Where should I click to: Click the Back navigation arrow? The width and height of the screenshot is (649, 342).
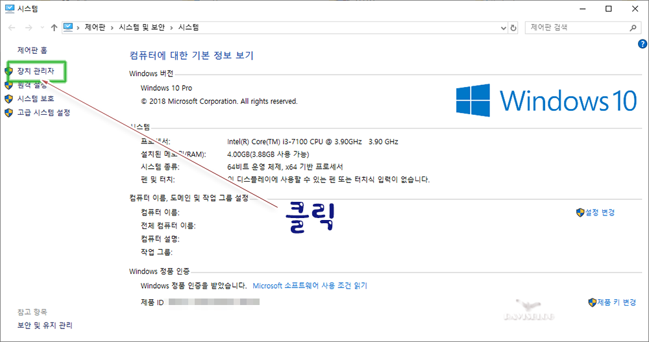tap(12, 28)
